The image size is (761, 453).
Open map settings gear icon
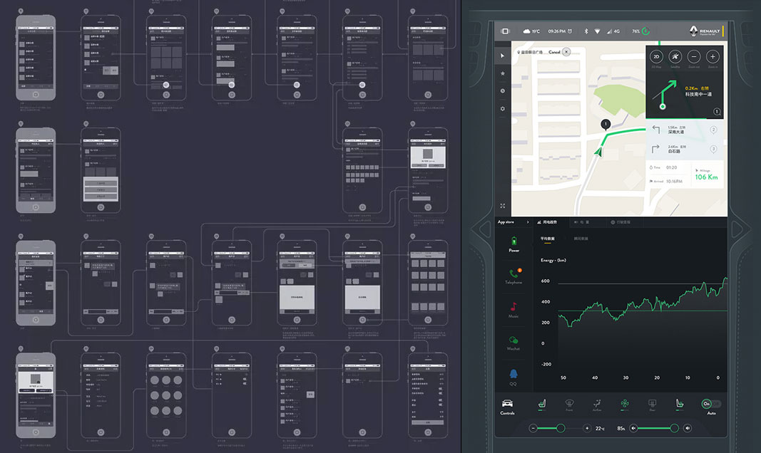pos(503,109)
